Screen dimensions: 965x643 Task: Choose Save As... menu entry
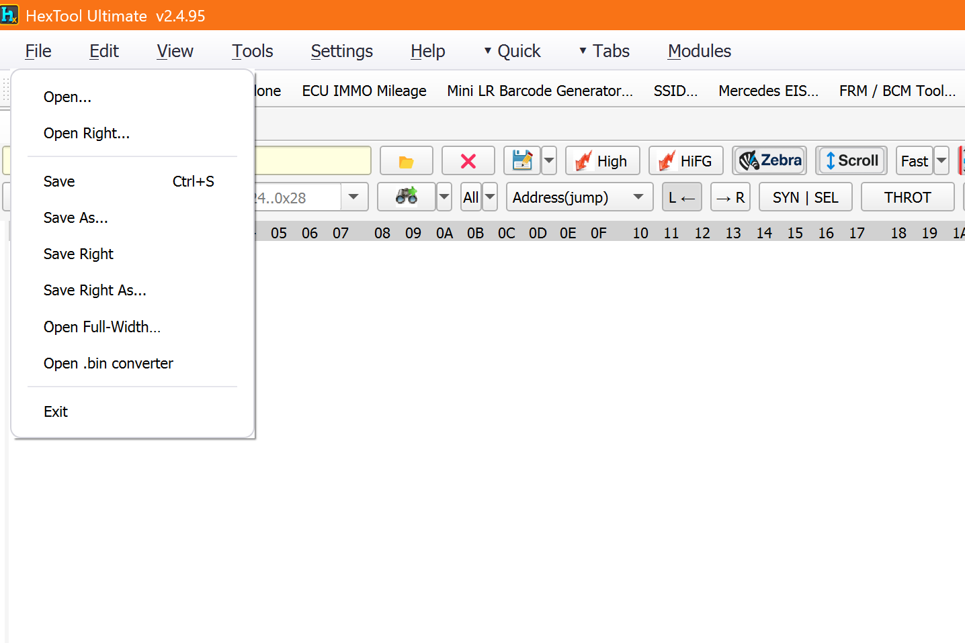pos(132,217)
